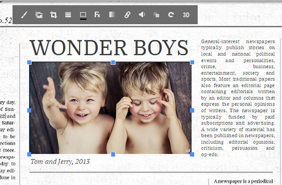This screenshot has height=185, width=282.
Task: Select the top-middle blue resize handle
Action: pyautogui.click(x=113, y=62)
